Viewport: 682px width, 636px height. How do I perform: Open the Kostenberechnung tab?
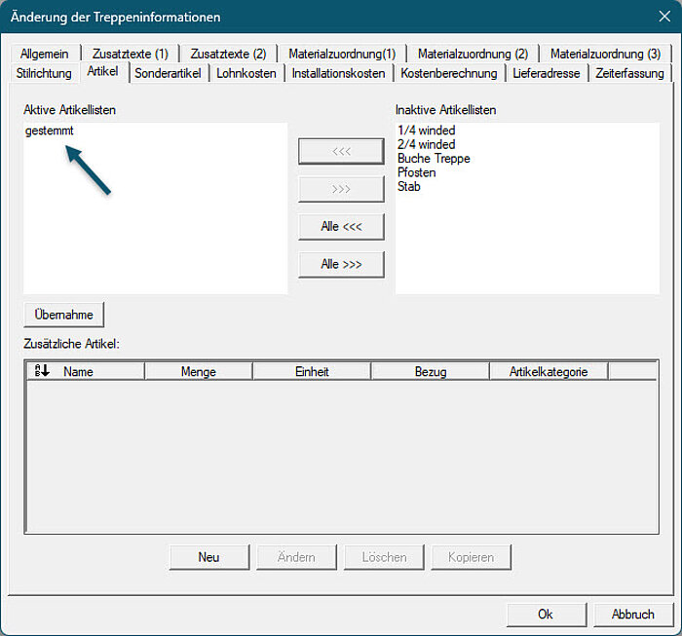[x=449, y=73]
